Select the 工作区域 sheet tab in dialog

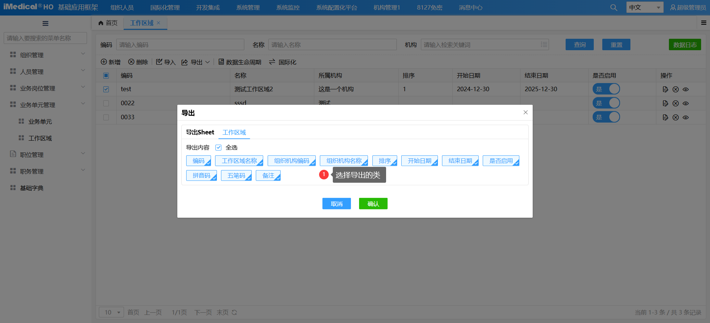[x=234, y=133]
